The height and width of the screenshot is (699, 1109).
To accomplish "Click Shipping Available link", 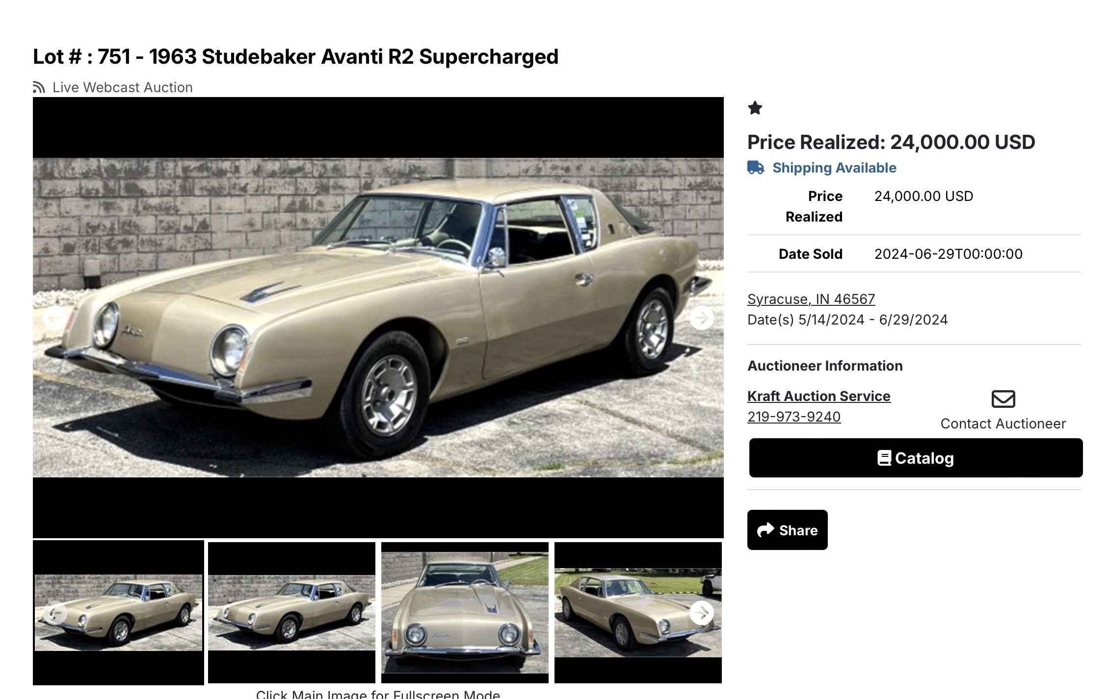I will coord(834,168).
